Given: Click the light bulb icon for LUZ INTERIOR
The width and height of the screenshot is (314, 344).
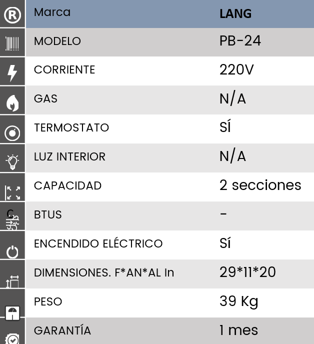Looking at the screenshot, I should point(12,162).
